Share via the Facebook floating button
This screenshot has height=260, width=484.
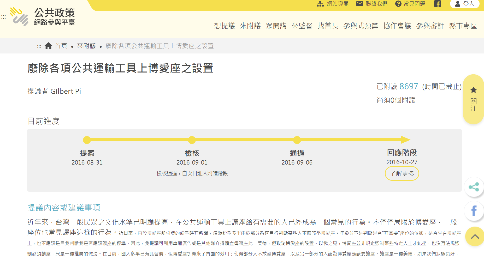pos(474,211)
